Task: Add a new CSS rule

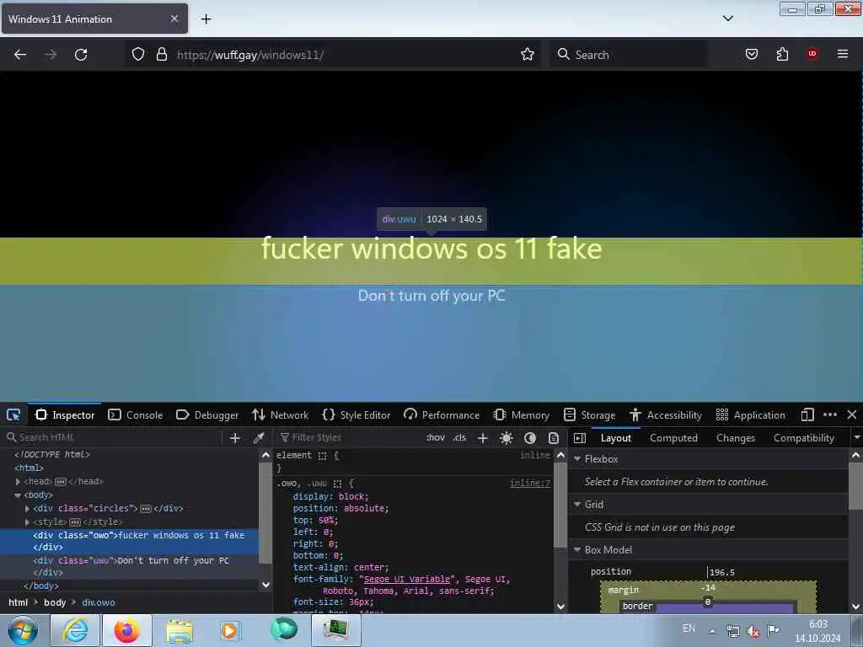Action: [x=483, y=438]
